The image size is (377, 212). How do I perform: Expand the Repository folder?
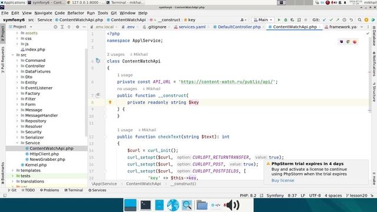17,121
